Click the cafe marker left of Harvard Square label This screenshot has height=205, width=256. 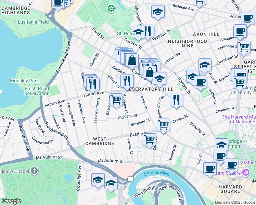210,169
